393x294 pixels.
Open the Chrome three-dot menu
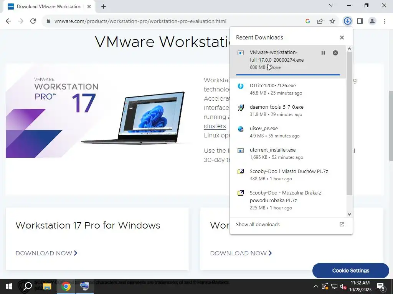pyautogui.click(x=385, y=21)
